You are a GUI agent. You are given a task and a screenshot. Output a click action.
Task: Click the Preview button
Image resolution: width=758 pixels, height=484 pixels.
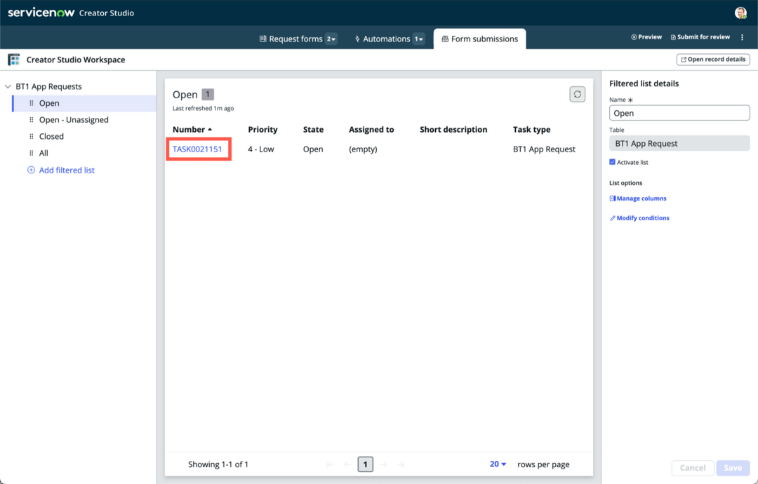pyautogui.click(x=646, y=37)
